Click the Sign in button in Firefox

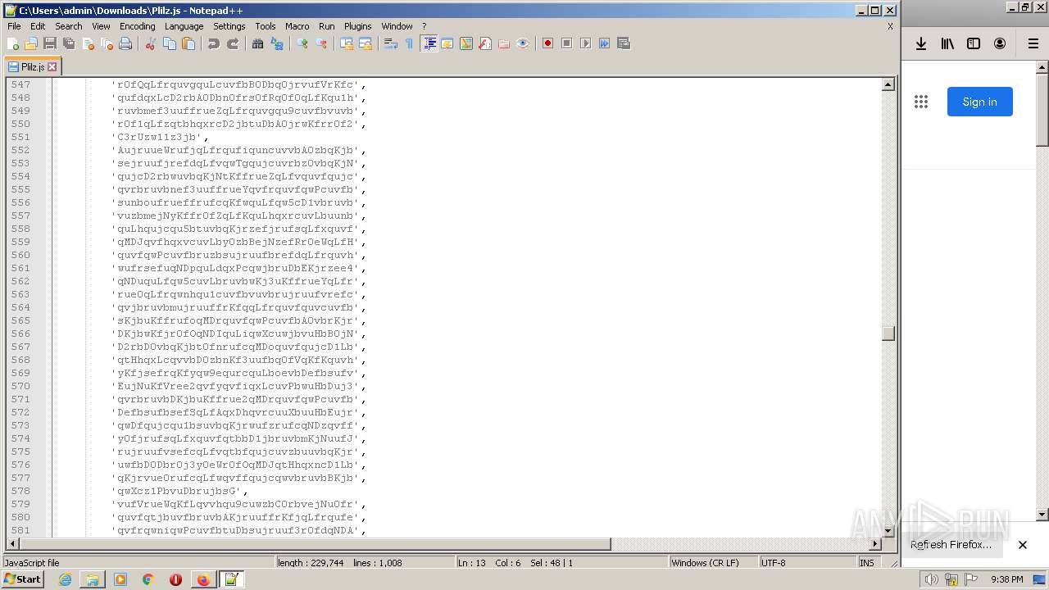coord(979,102)
